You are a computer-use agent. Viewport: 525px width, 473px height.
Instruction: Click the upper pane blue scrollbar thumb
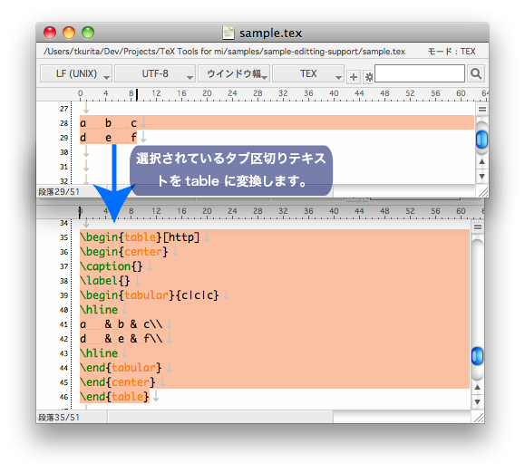pos(481,140)
